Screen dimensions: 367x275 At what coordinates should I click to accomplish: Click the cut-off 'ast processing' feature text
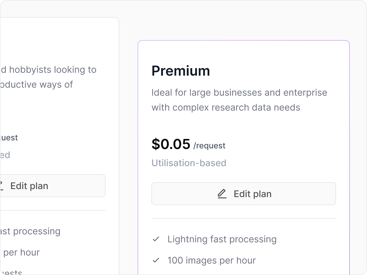[30, 231]
